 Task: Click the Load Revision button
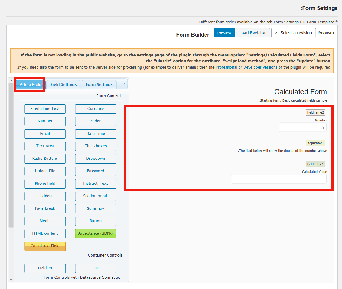click(253, 33)
